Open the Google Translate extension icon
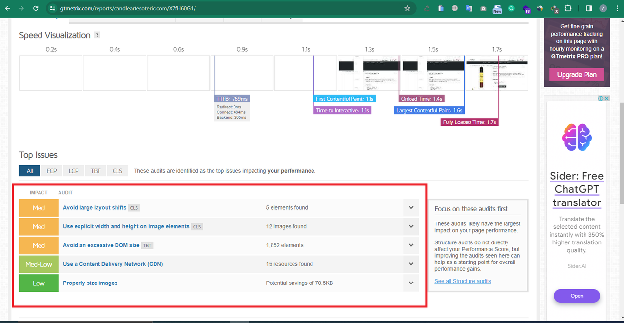 (469, 8)
